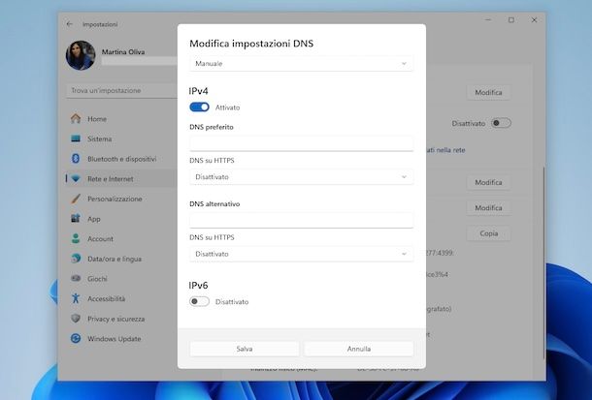Click the Sistema monitor icon
Viewport: 592px width, 400px height.
[76, 138]
